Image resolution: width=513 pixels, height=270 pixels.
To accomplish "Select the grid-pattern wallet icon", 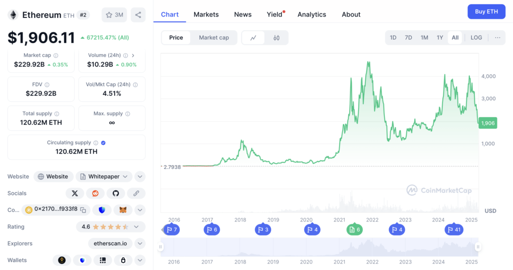I will tap(103, 260).
